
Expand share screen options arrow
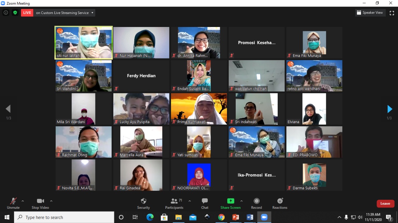click(x=242, y=201)
